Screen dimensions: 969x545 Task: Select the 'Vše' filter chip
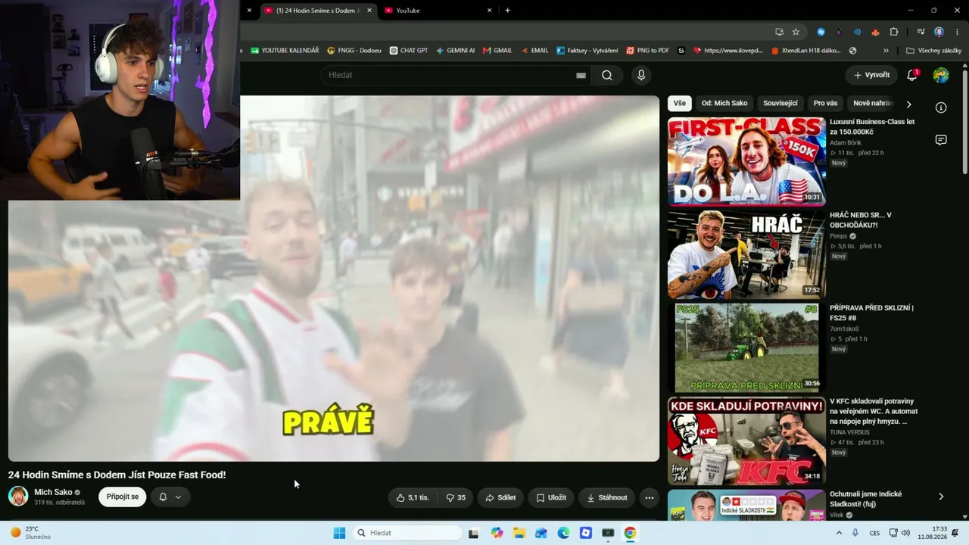pyautogui.click(x=680, y=103)
